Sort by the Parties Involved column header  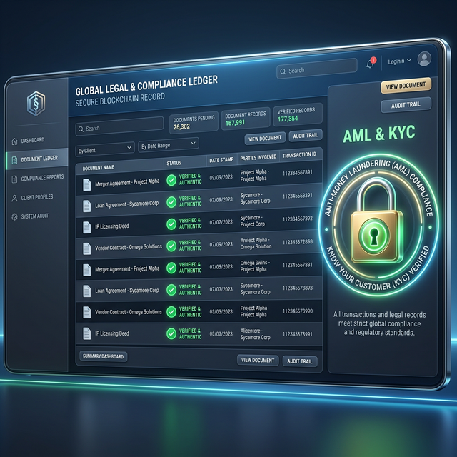[258, 157]
